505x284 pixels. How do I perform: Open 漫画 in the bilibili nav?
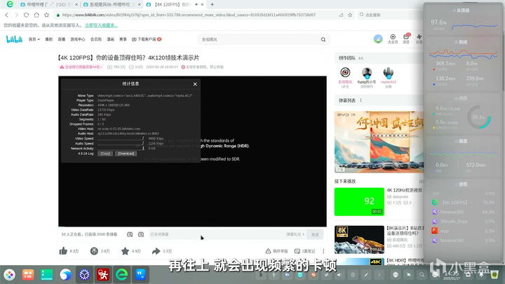[111, 39]
